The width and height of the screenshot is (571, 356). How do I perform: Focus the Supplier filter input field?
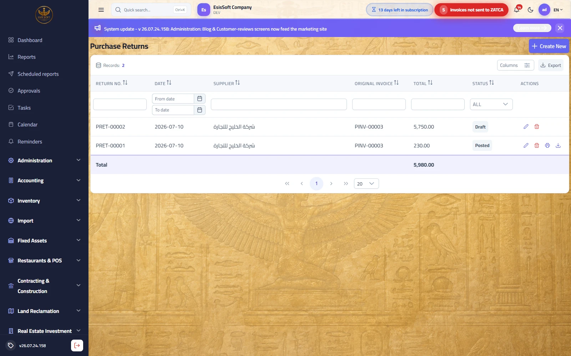[x=279, y=104]
